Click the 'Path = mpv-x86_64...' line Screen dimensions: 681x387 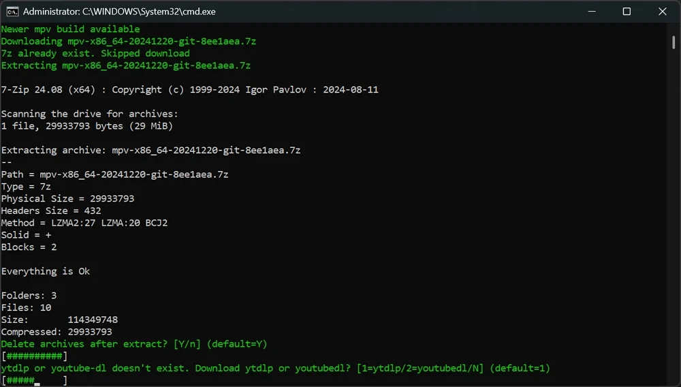[114, 174]
